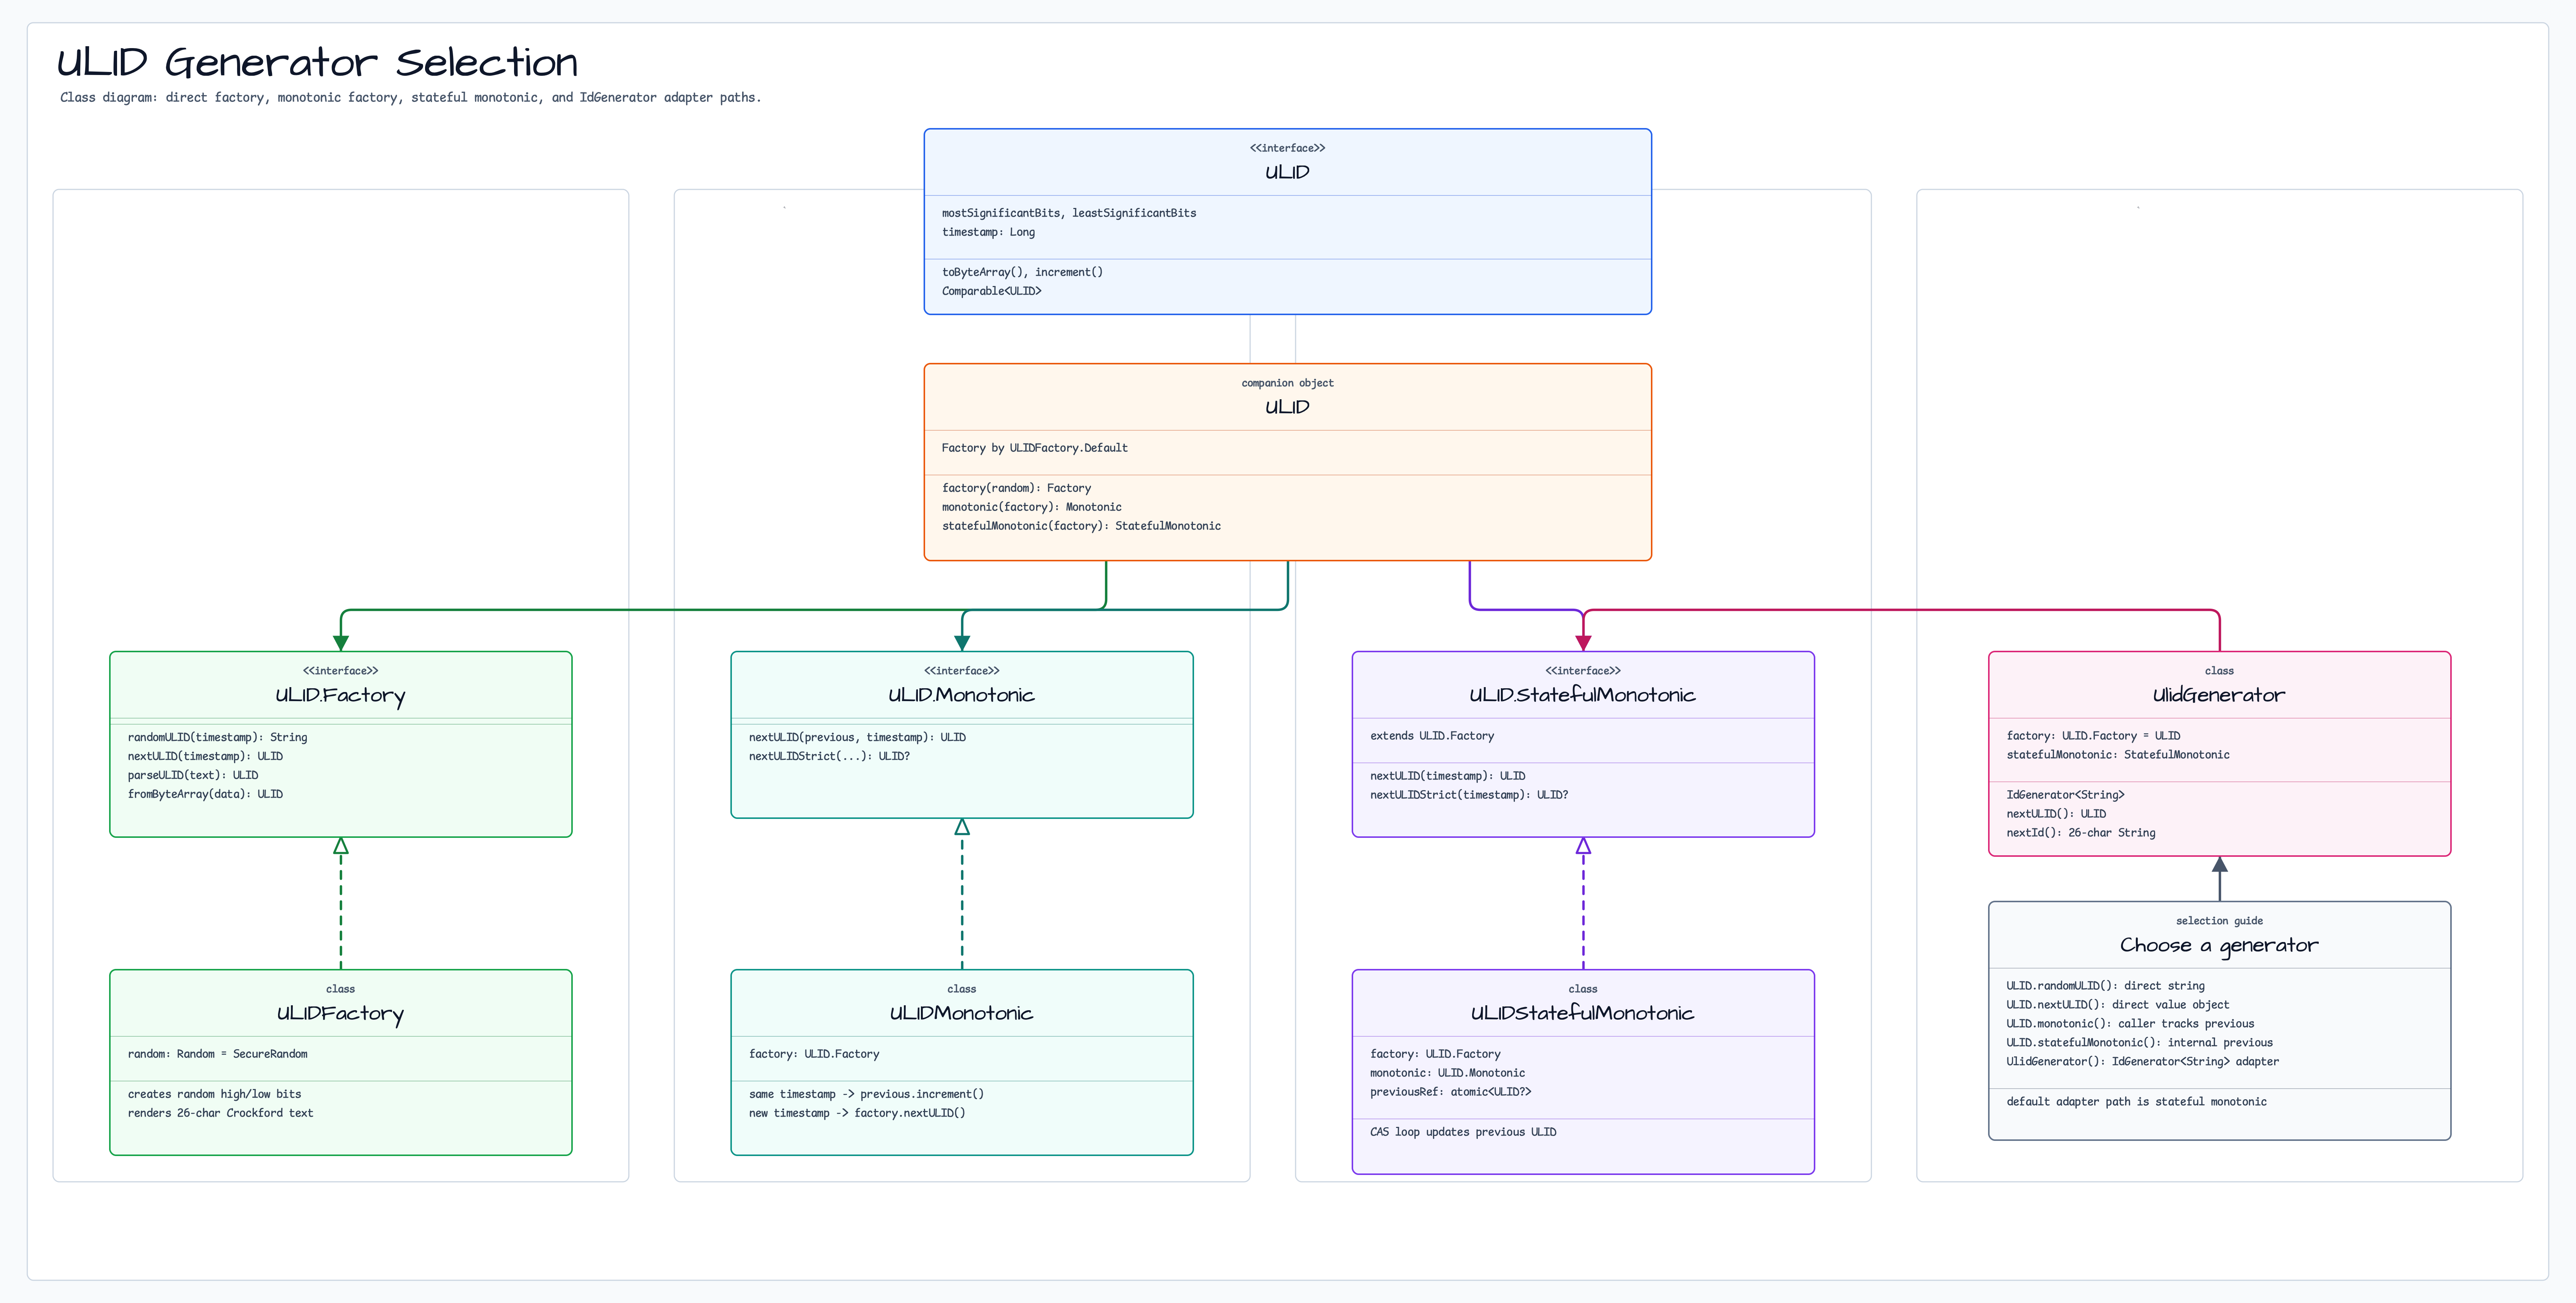This screenshot has height=1303, width=2576.
Task: Click the 'ULID Generator Selection' diagram title
Action: pyautogui.click(x=317, y=63)
